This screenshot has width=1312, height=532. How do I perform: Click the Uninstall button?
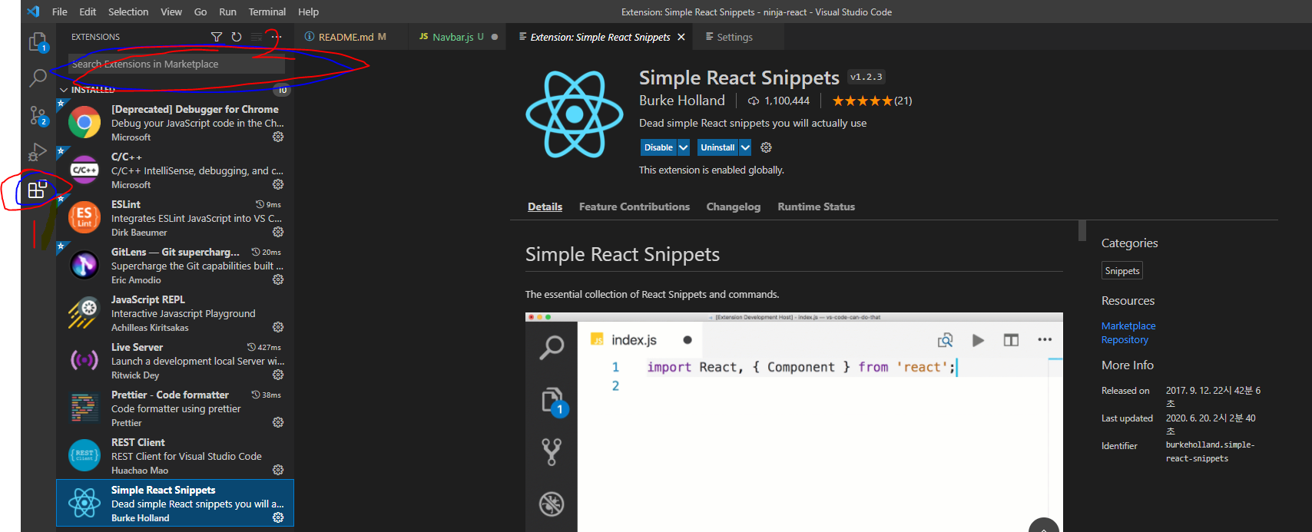[x=717, y=147]
